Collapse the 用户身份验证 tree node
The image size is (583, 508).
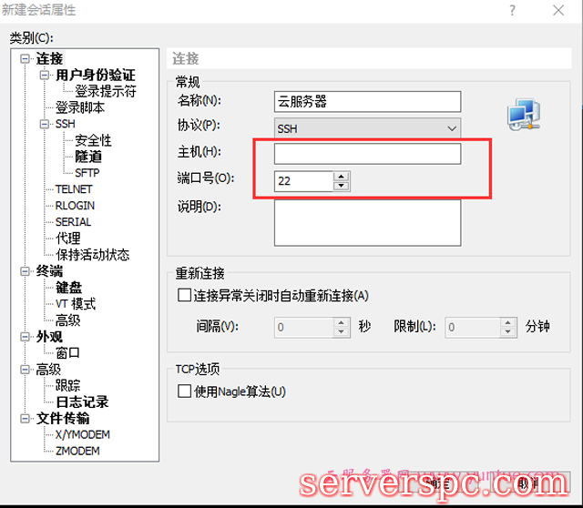pyautogui.click(x=44, y=76)
